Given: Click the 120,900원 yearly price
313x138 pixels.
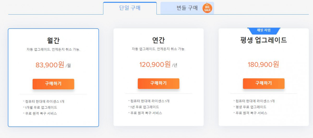Looking at the screenshot, I should [x=155, y=64].
